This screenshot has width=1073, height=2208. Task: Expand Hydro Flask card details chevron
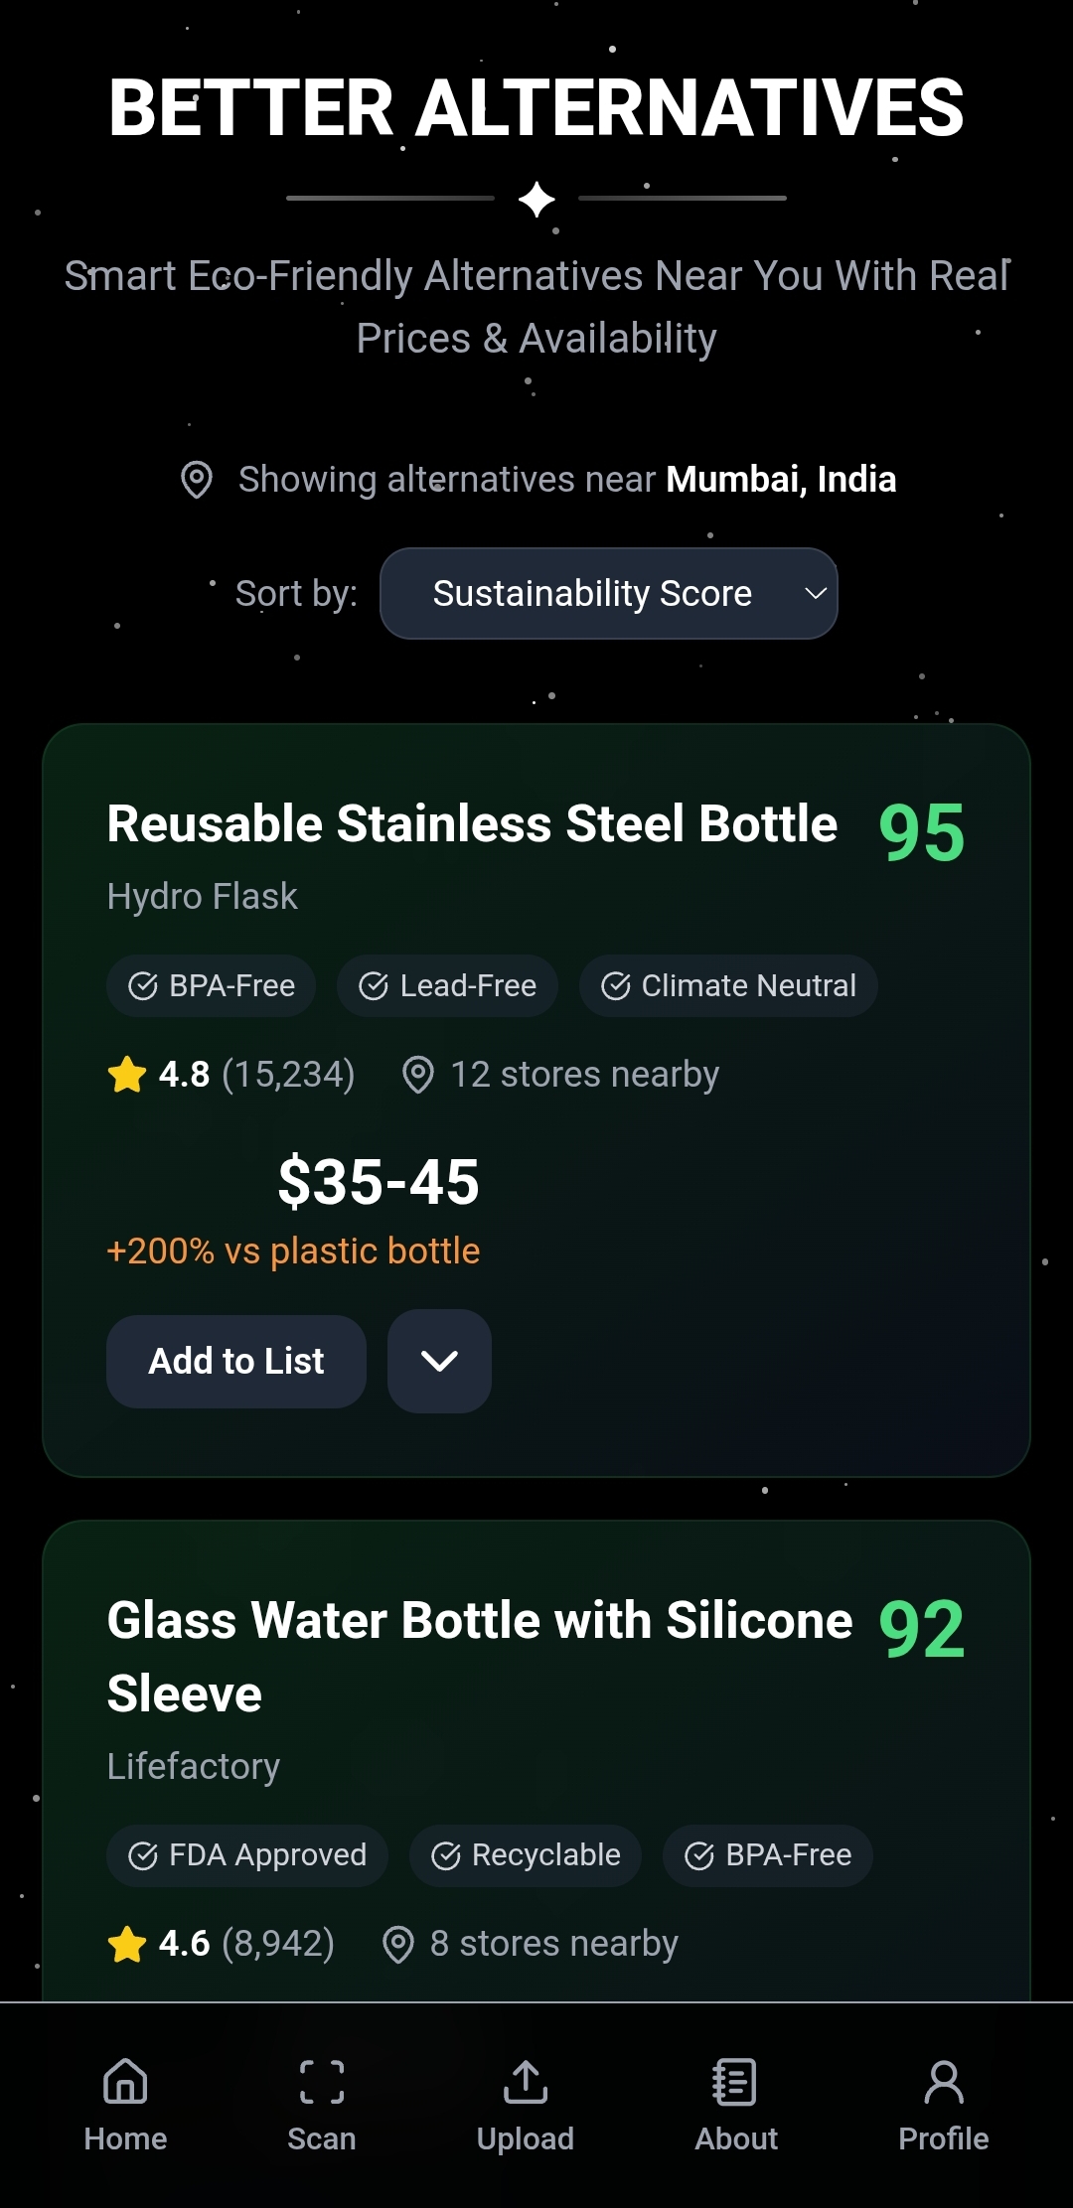tap(439, 1361)
